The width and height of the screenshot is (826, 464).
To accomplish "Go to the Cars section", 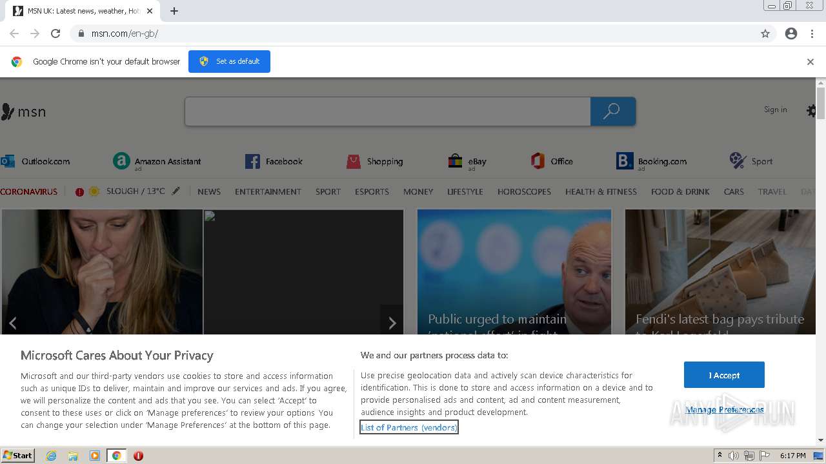I will tap(734, 191).
